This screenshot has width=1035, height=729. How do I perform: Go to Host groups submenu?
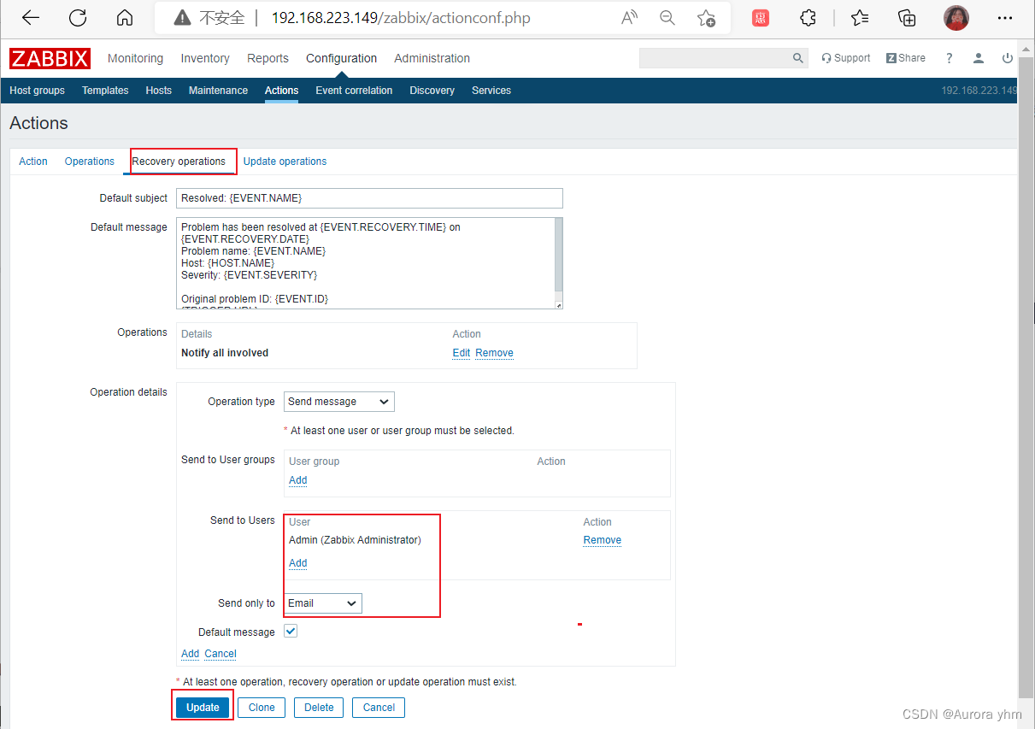[x=37, y=91]
